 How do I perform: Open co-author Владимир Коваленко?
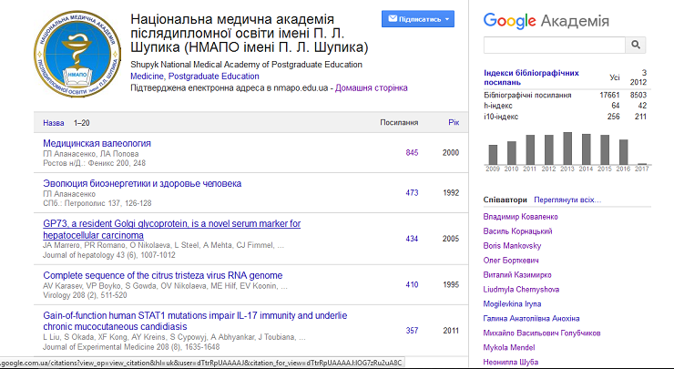click(521, 217)
